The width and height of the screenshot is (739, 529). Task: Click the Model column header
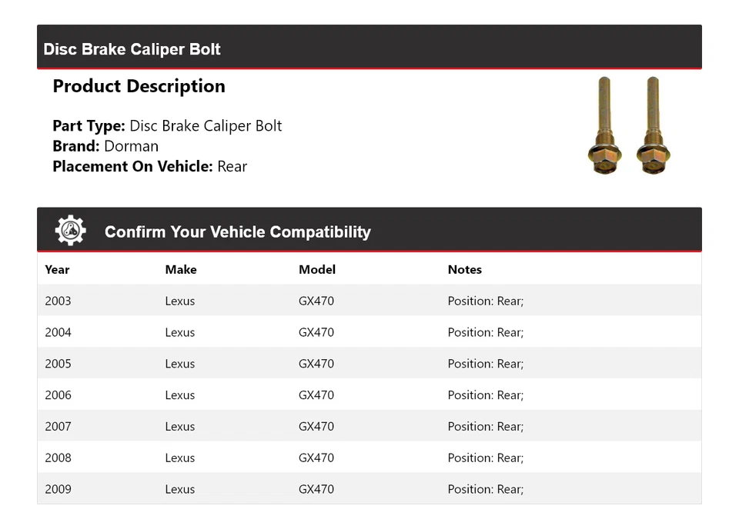(316, 270)
